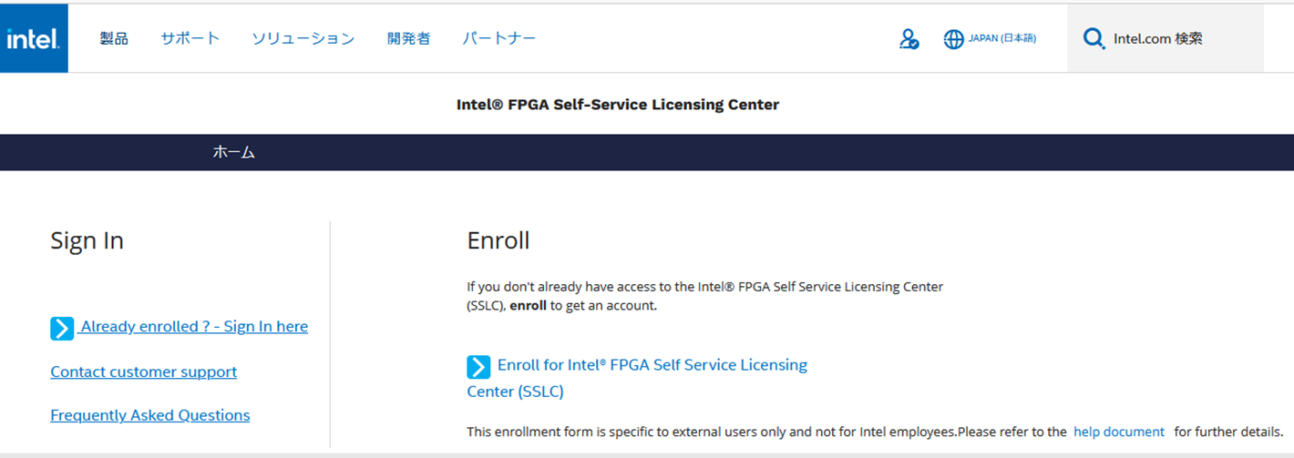The height and width of the screenshot is (458, 1294).
Task: Click Already enrolled? - Sign In here link
Action: tap(194, 327)
